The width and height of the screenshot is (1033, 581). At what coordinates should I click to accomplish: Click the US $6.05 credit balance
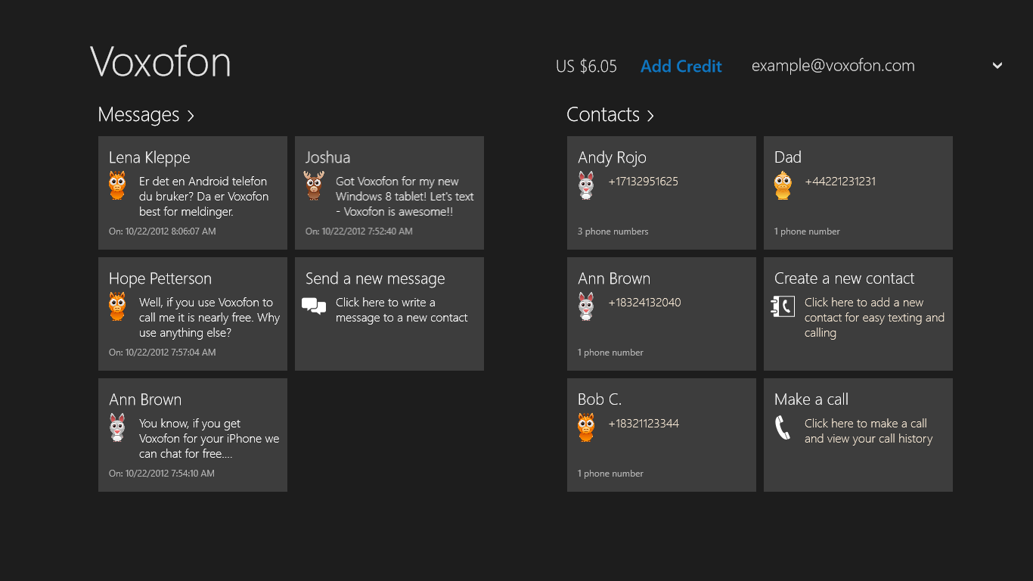pyautogui.click(x=586, y=67)
